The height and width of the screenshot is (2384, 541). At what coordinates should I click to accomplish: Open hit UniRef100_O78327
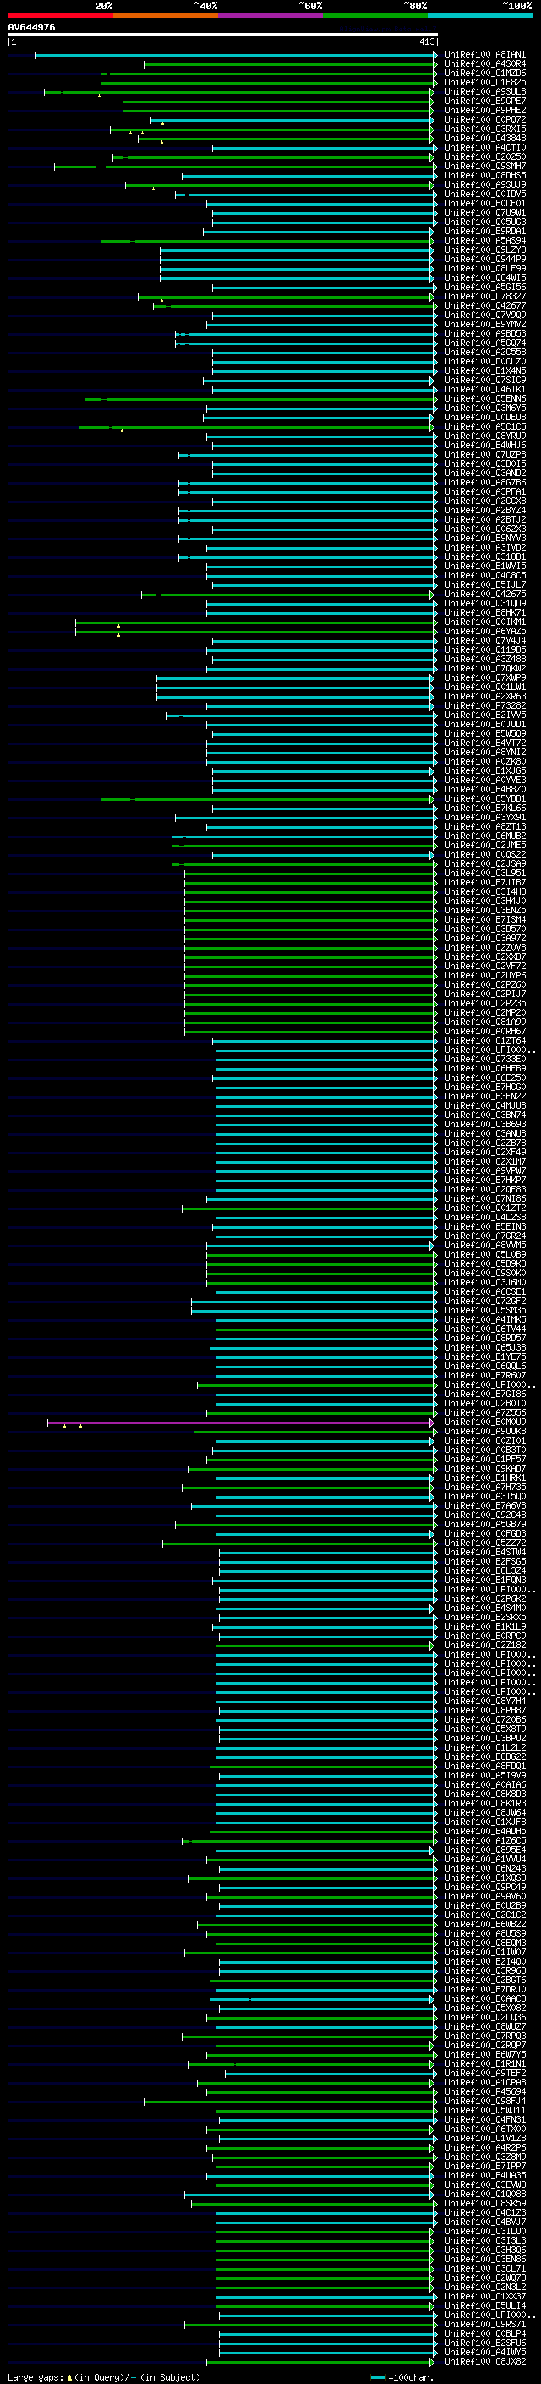point(484,297)
